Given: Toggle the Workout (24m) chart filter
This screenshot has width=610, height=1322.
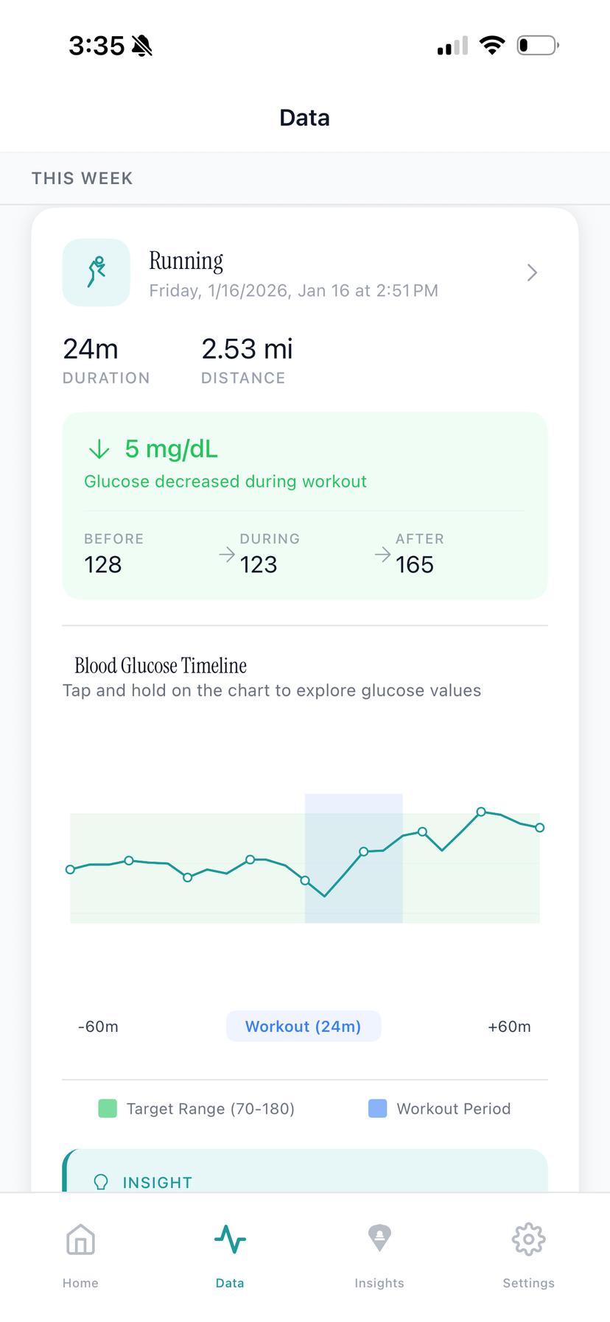Looking at the screenshot, I should click(304, 1026).
